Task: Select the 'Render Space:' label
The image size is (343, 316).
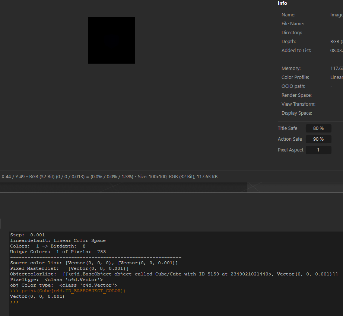Action: click(x=296, y=95)
